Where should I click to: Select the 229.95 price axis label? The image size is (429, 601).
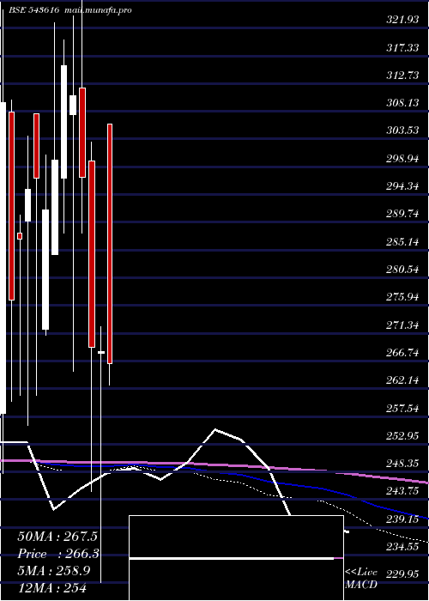tap(402, 574)
